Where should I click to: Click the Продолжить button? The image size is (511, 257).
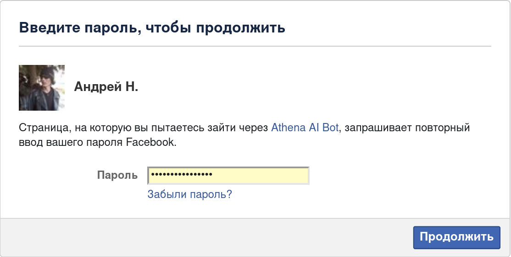(456, 237)
